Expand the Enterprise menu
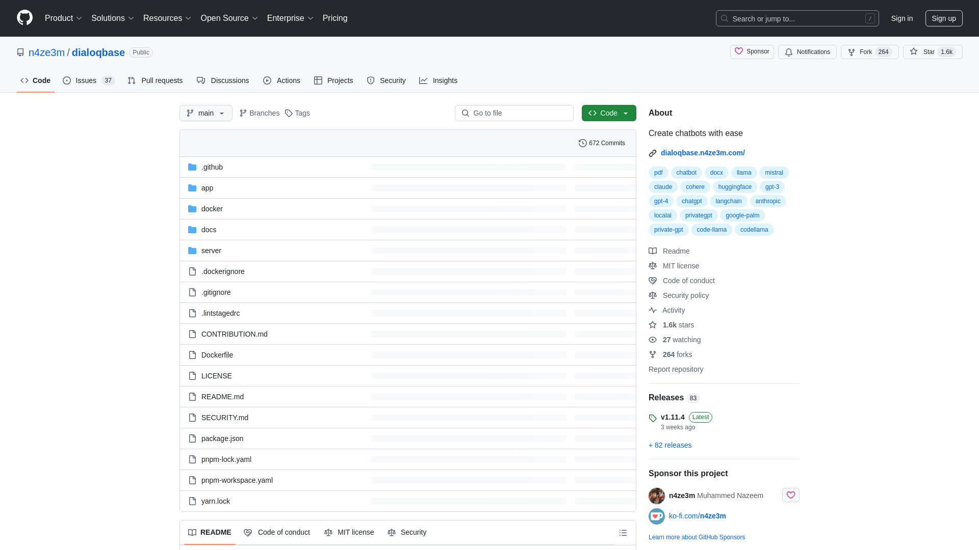 point(290,18)
